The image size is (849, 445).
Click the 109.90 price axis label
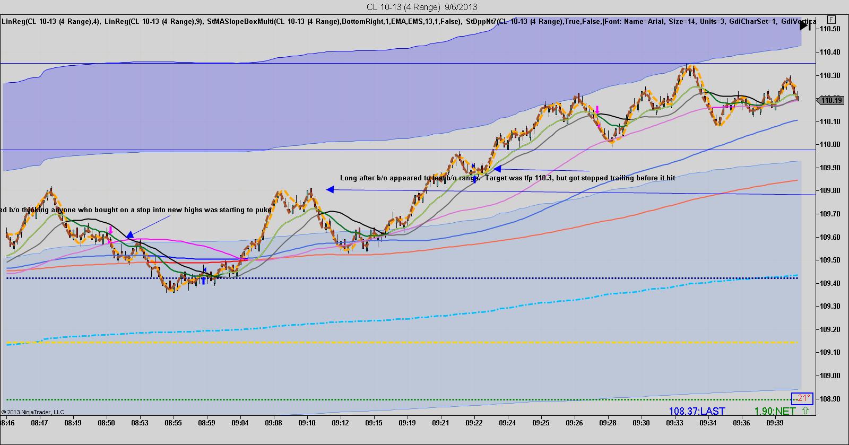(x=830, y=168)
